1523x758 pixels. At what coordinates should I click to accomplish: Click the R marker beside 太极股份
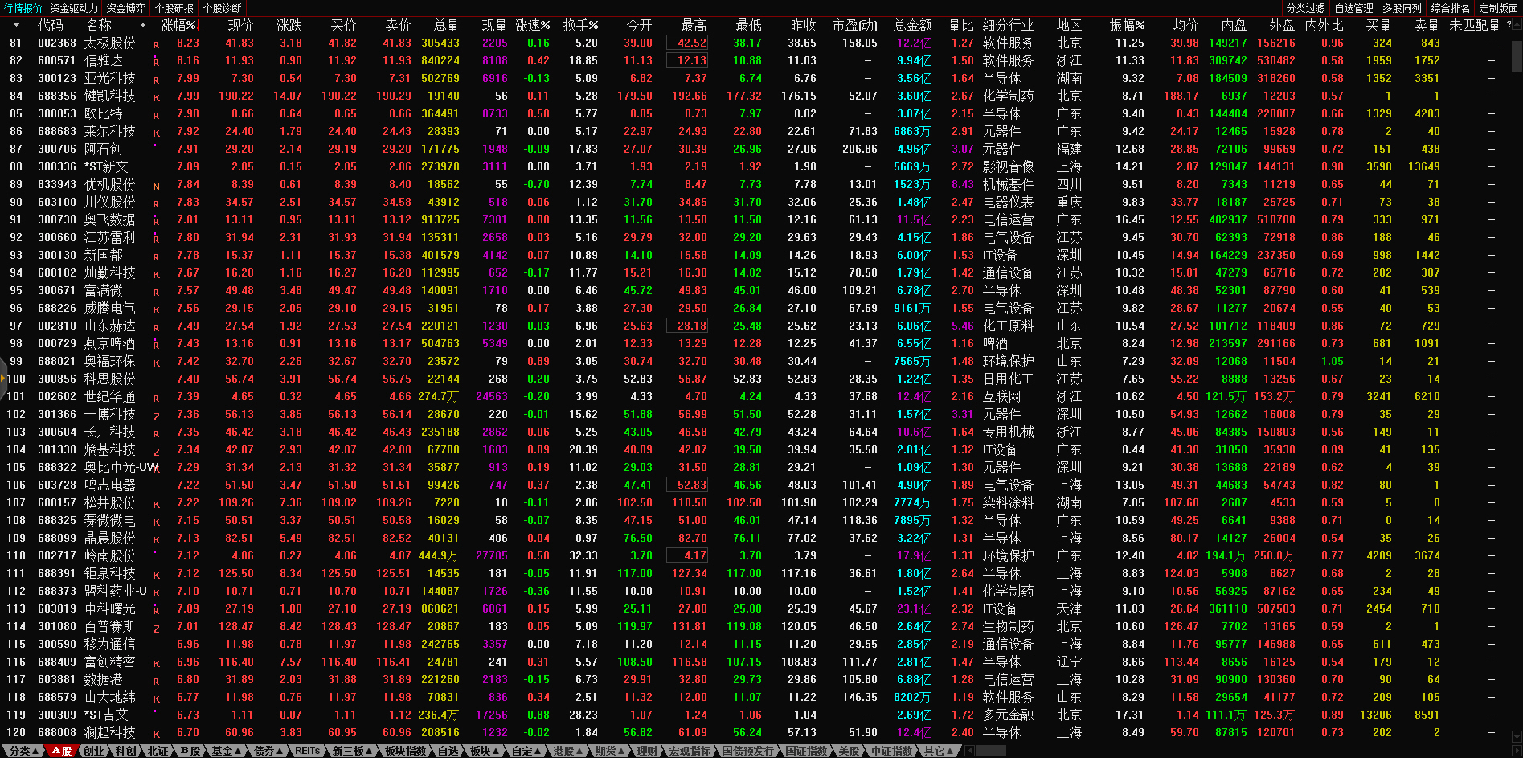click(156, 45)
